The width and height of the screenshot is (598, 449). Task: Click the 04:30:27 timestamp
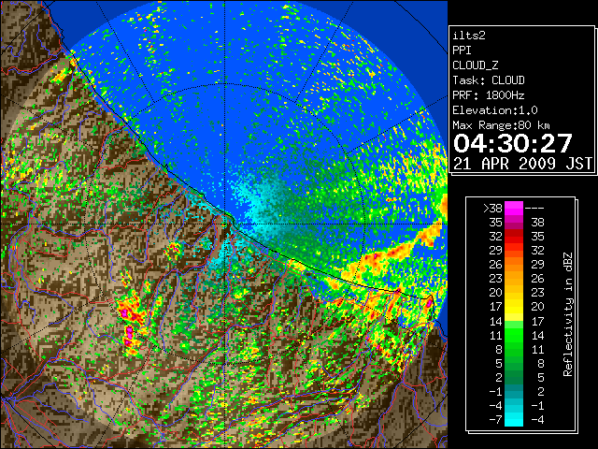[x=513, y=143]
